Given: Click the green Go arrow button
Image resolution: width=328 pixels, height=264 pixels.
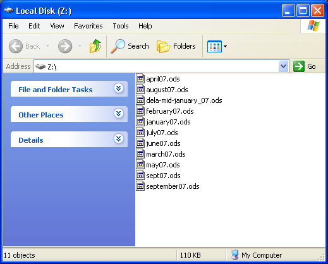Looking at the screenshot, I should pyautogui.click(x=299, y=66).
